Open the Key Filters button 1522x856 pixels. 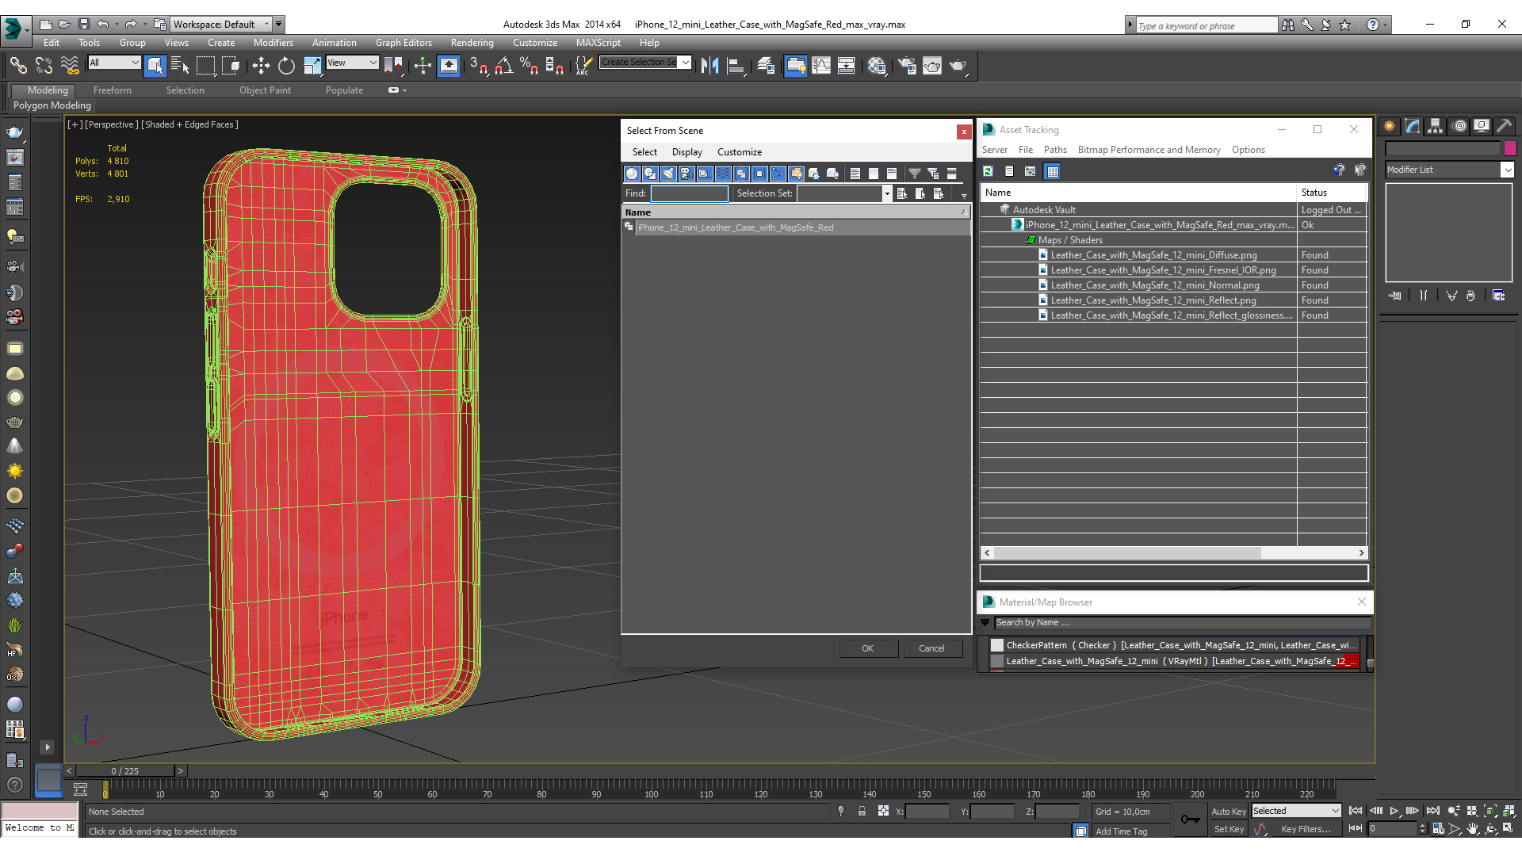(x=1306, y=829)
